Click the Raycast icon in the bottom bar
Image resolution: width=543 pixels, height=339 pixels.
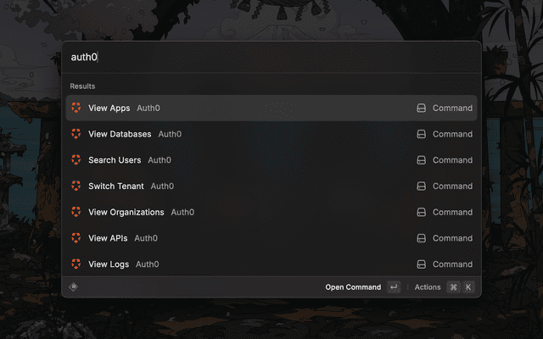[x=74, y=287]
